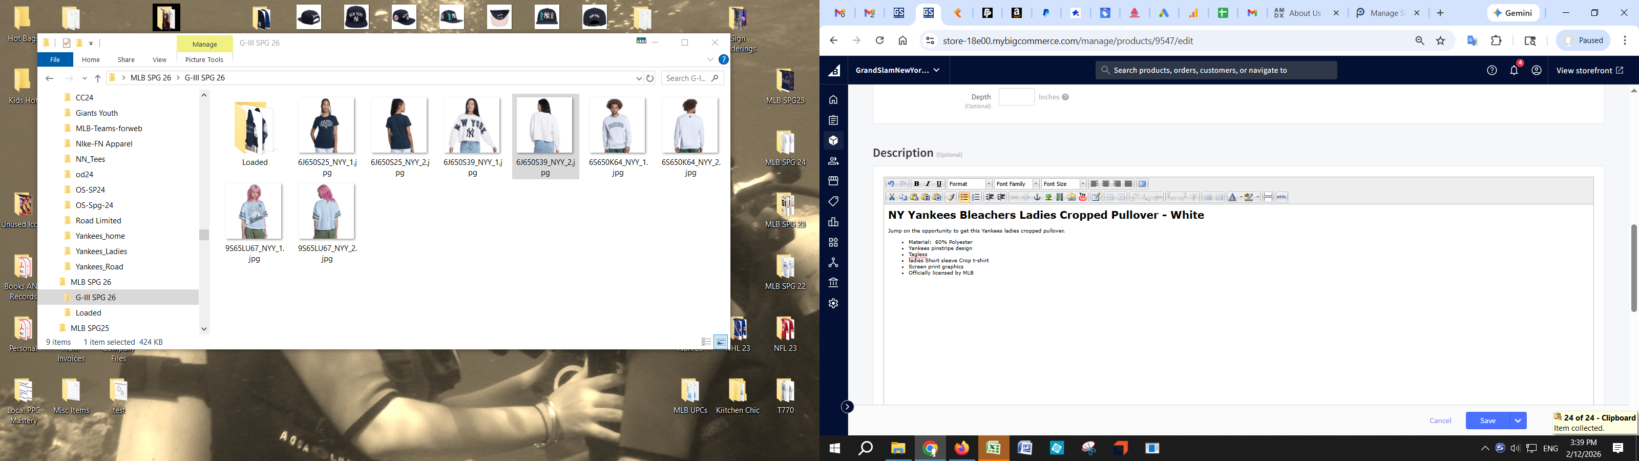Open the HTML source editor button
The height and width of the screenshot is (461, 1639).
coord(1282,197)
